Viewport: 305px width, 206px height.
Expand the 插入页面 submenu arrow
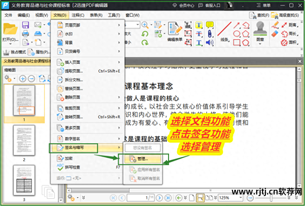[x=119, y=62]
